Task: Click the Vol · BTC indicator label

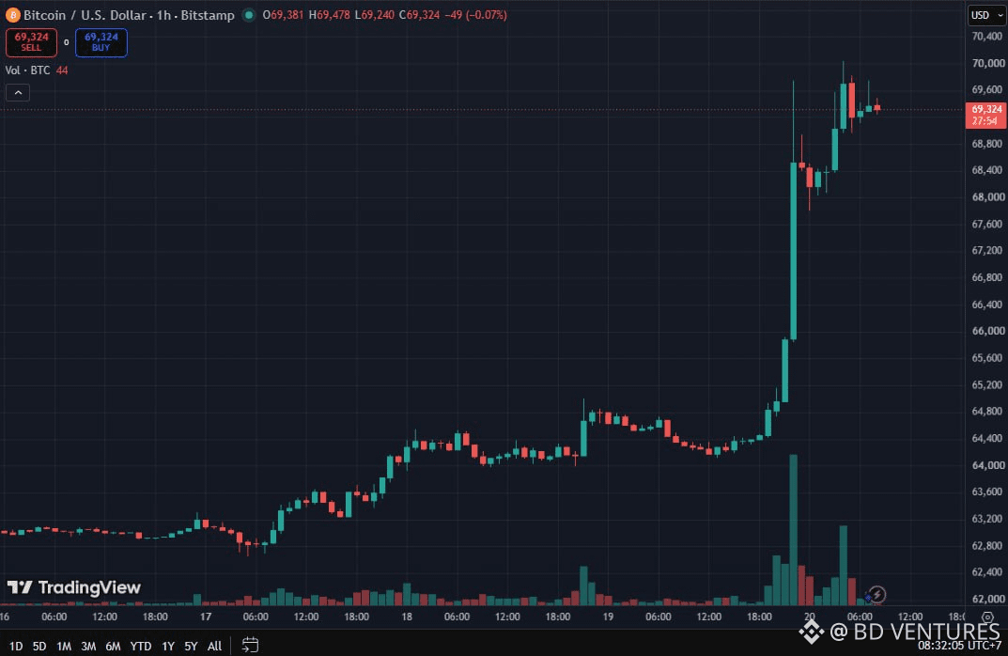Action: tap(27, 70)
